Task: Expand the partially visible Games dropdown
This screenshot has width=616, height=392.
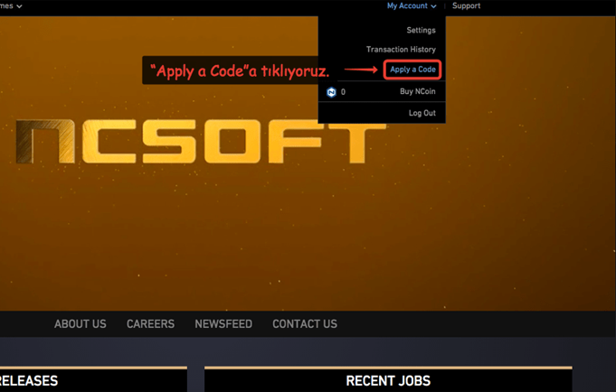Action: pos(11,6)
